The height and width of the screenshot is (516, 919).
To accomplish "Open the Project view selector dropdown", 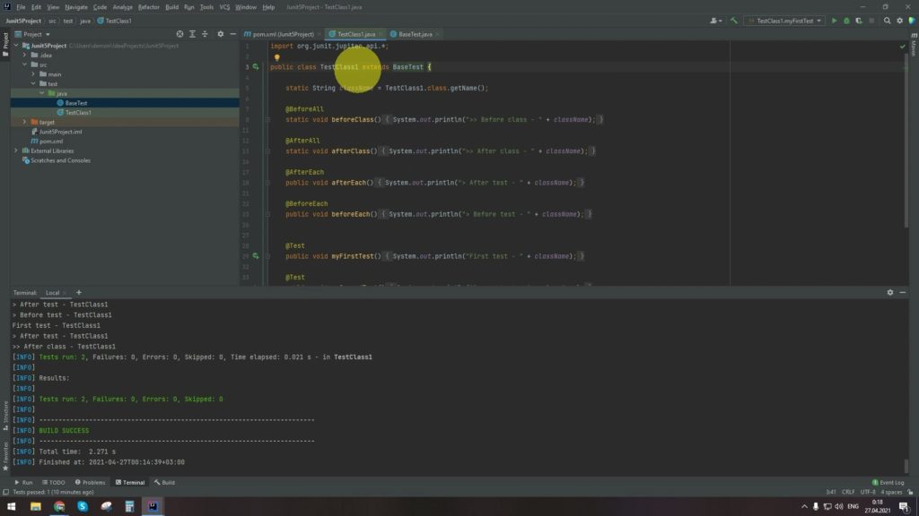I will (x=33, y=34).
